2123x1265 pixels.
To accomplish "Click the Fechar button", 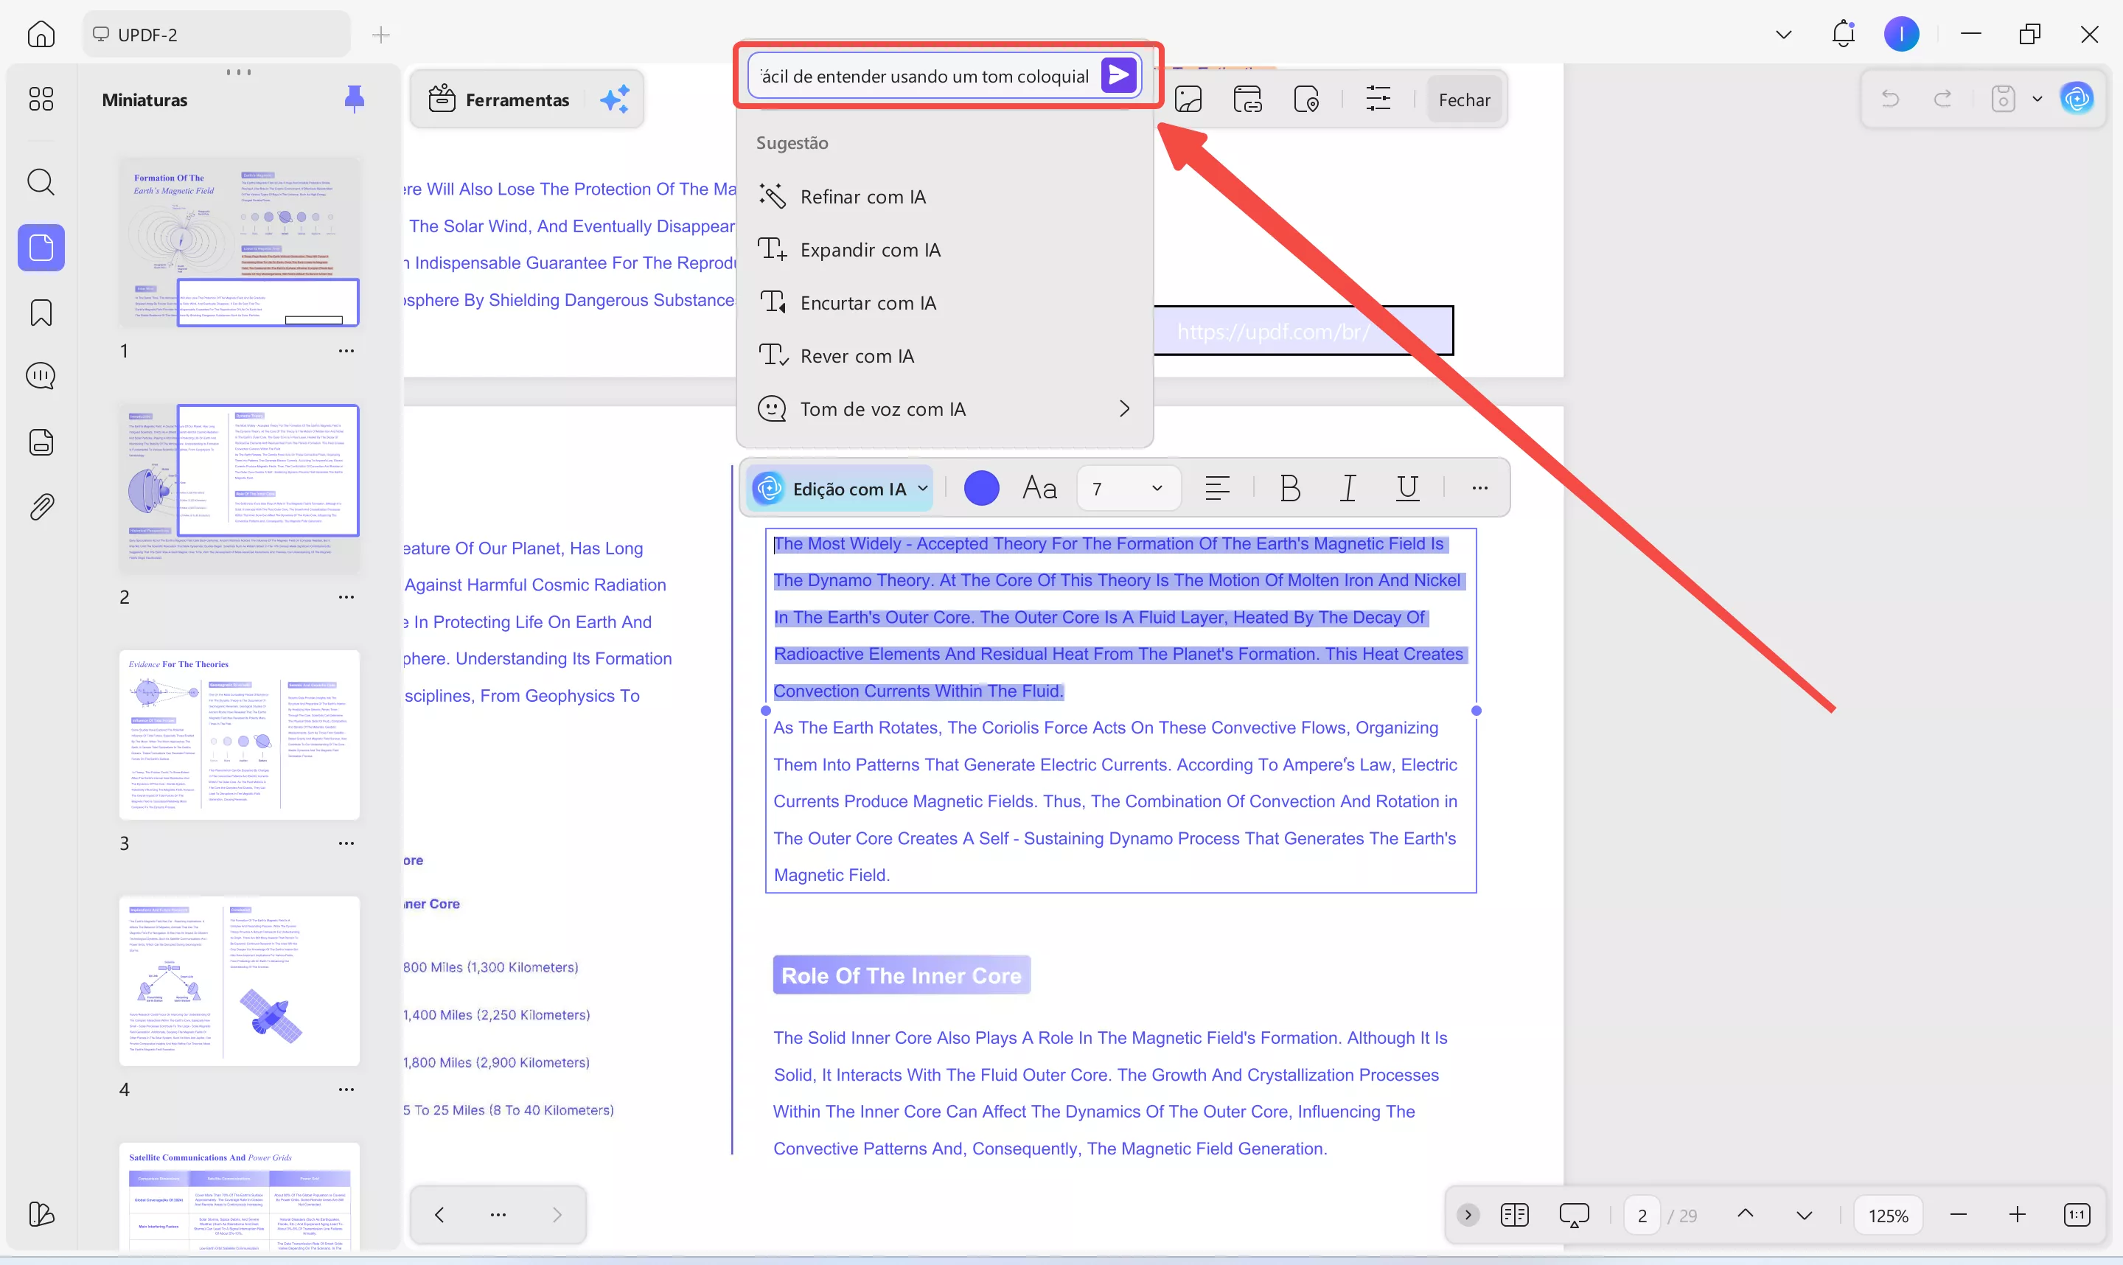I will pos(1463,100).
